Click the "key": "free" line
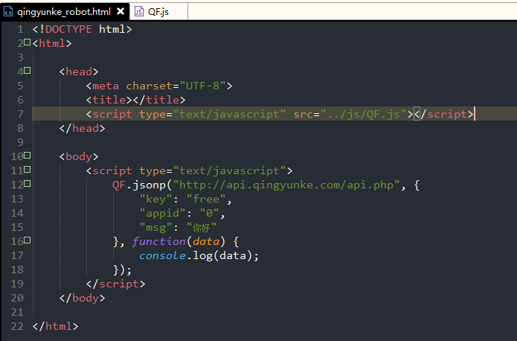517x341 pixels. (186, 199)
